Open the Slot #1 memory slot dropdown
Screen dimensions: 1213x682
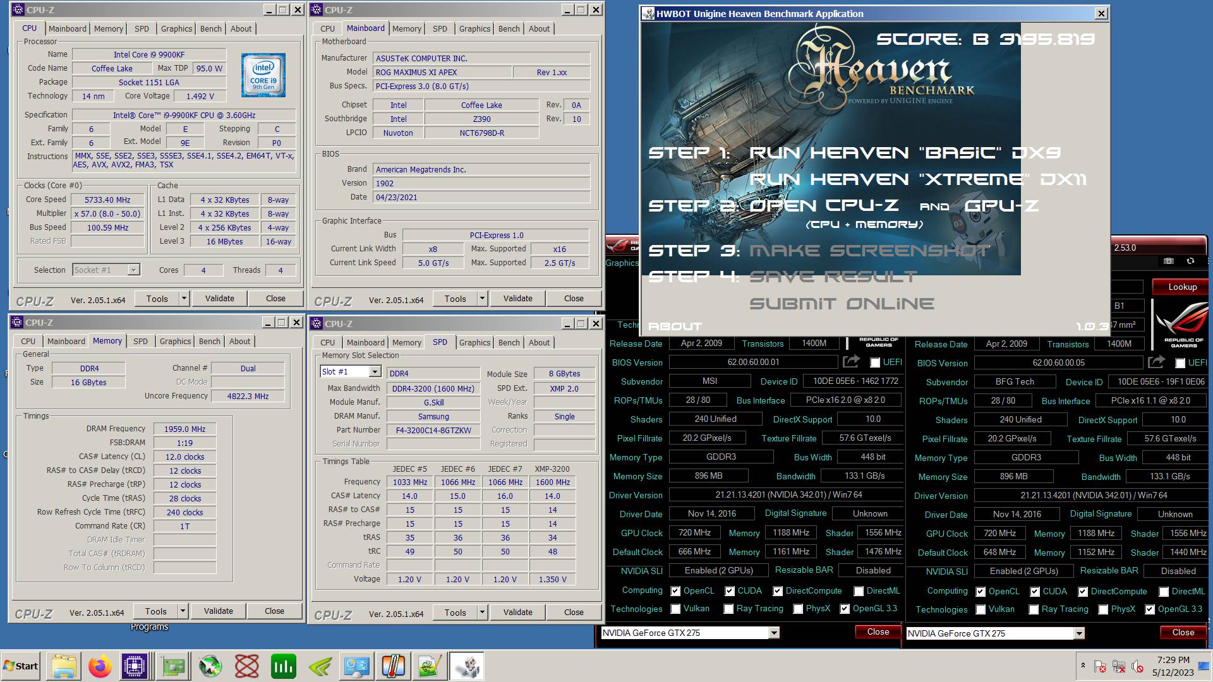tap(375, 372)
